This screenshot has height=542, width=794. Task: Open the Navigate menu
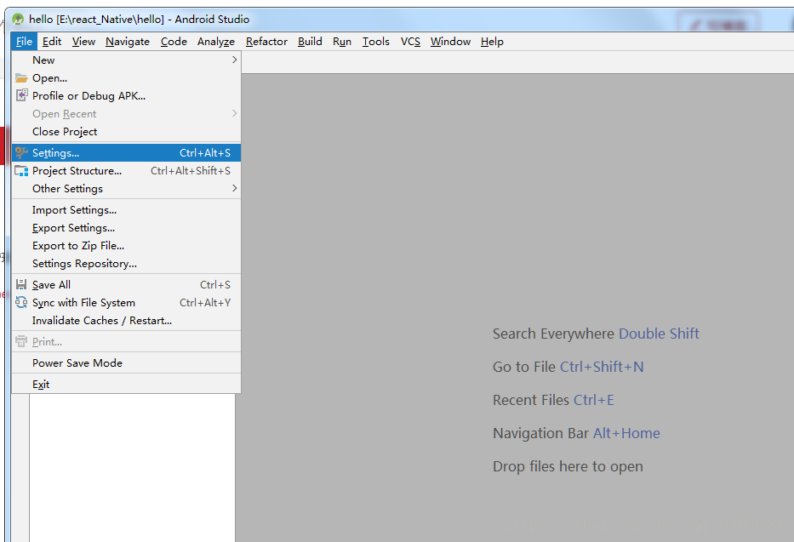[x=128, y=42]
